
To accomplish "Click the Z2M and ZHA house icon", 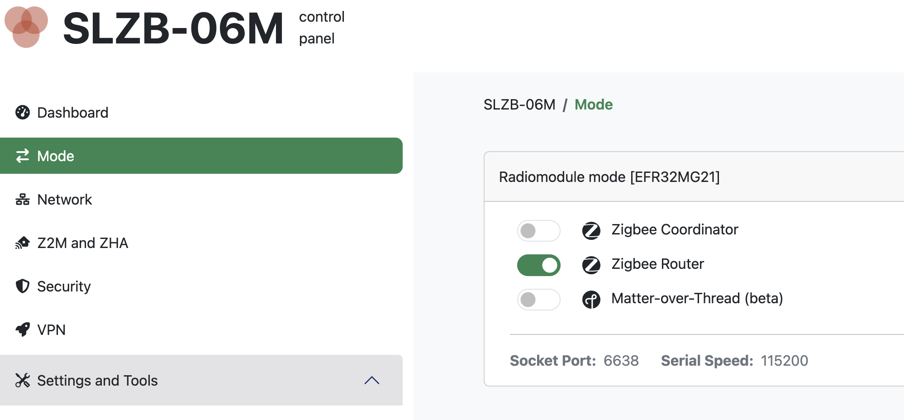I will point(22,243).
